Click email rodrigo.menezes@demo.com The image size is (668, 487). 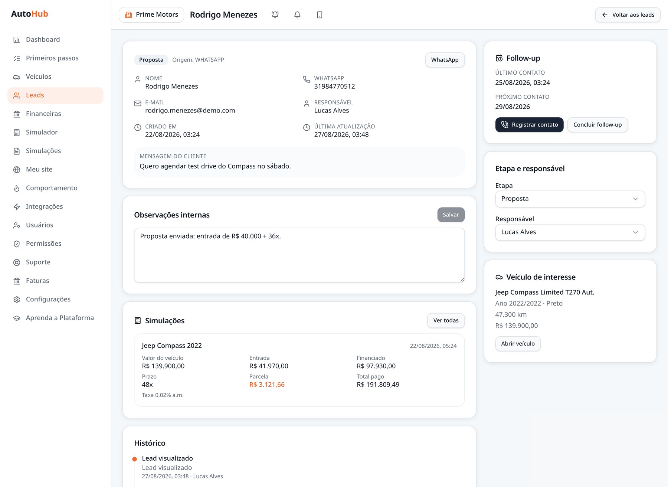pos(190,111)
